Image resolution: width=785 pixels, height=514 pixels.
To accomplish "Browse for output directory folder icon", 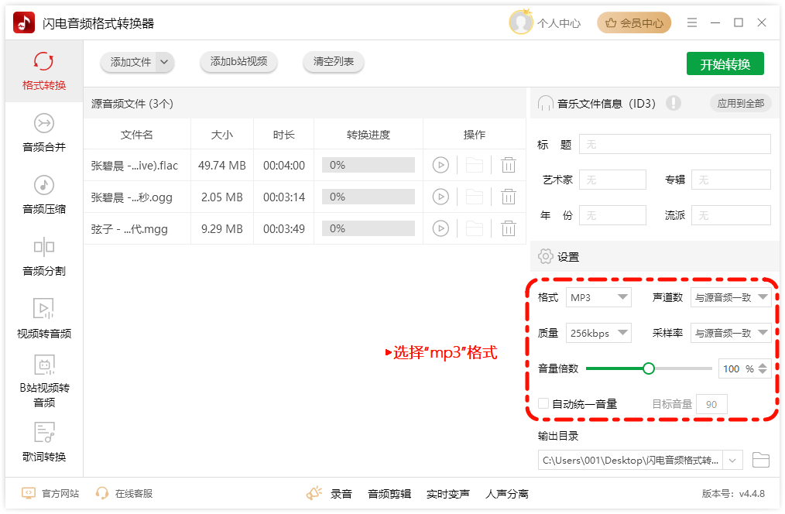I will click(761, 460).
